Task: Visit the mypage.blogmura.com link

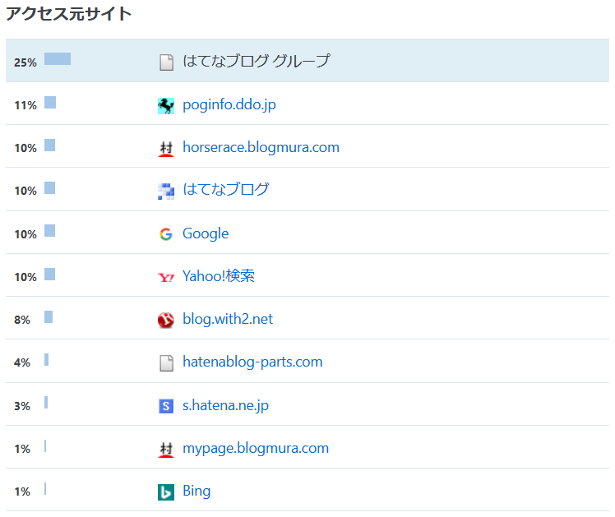Action: [256, 448]
